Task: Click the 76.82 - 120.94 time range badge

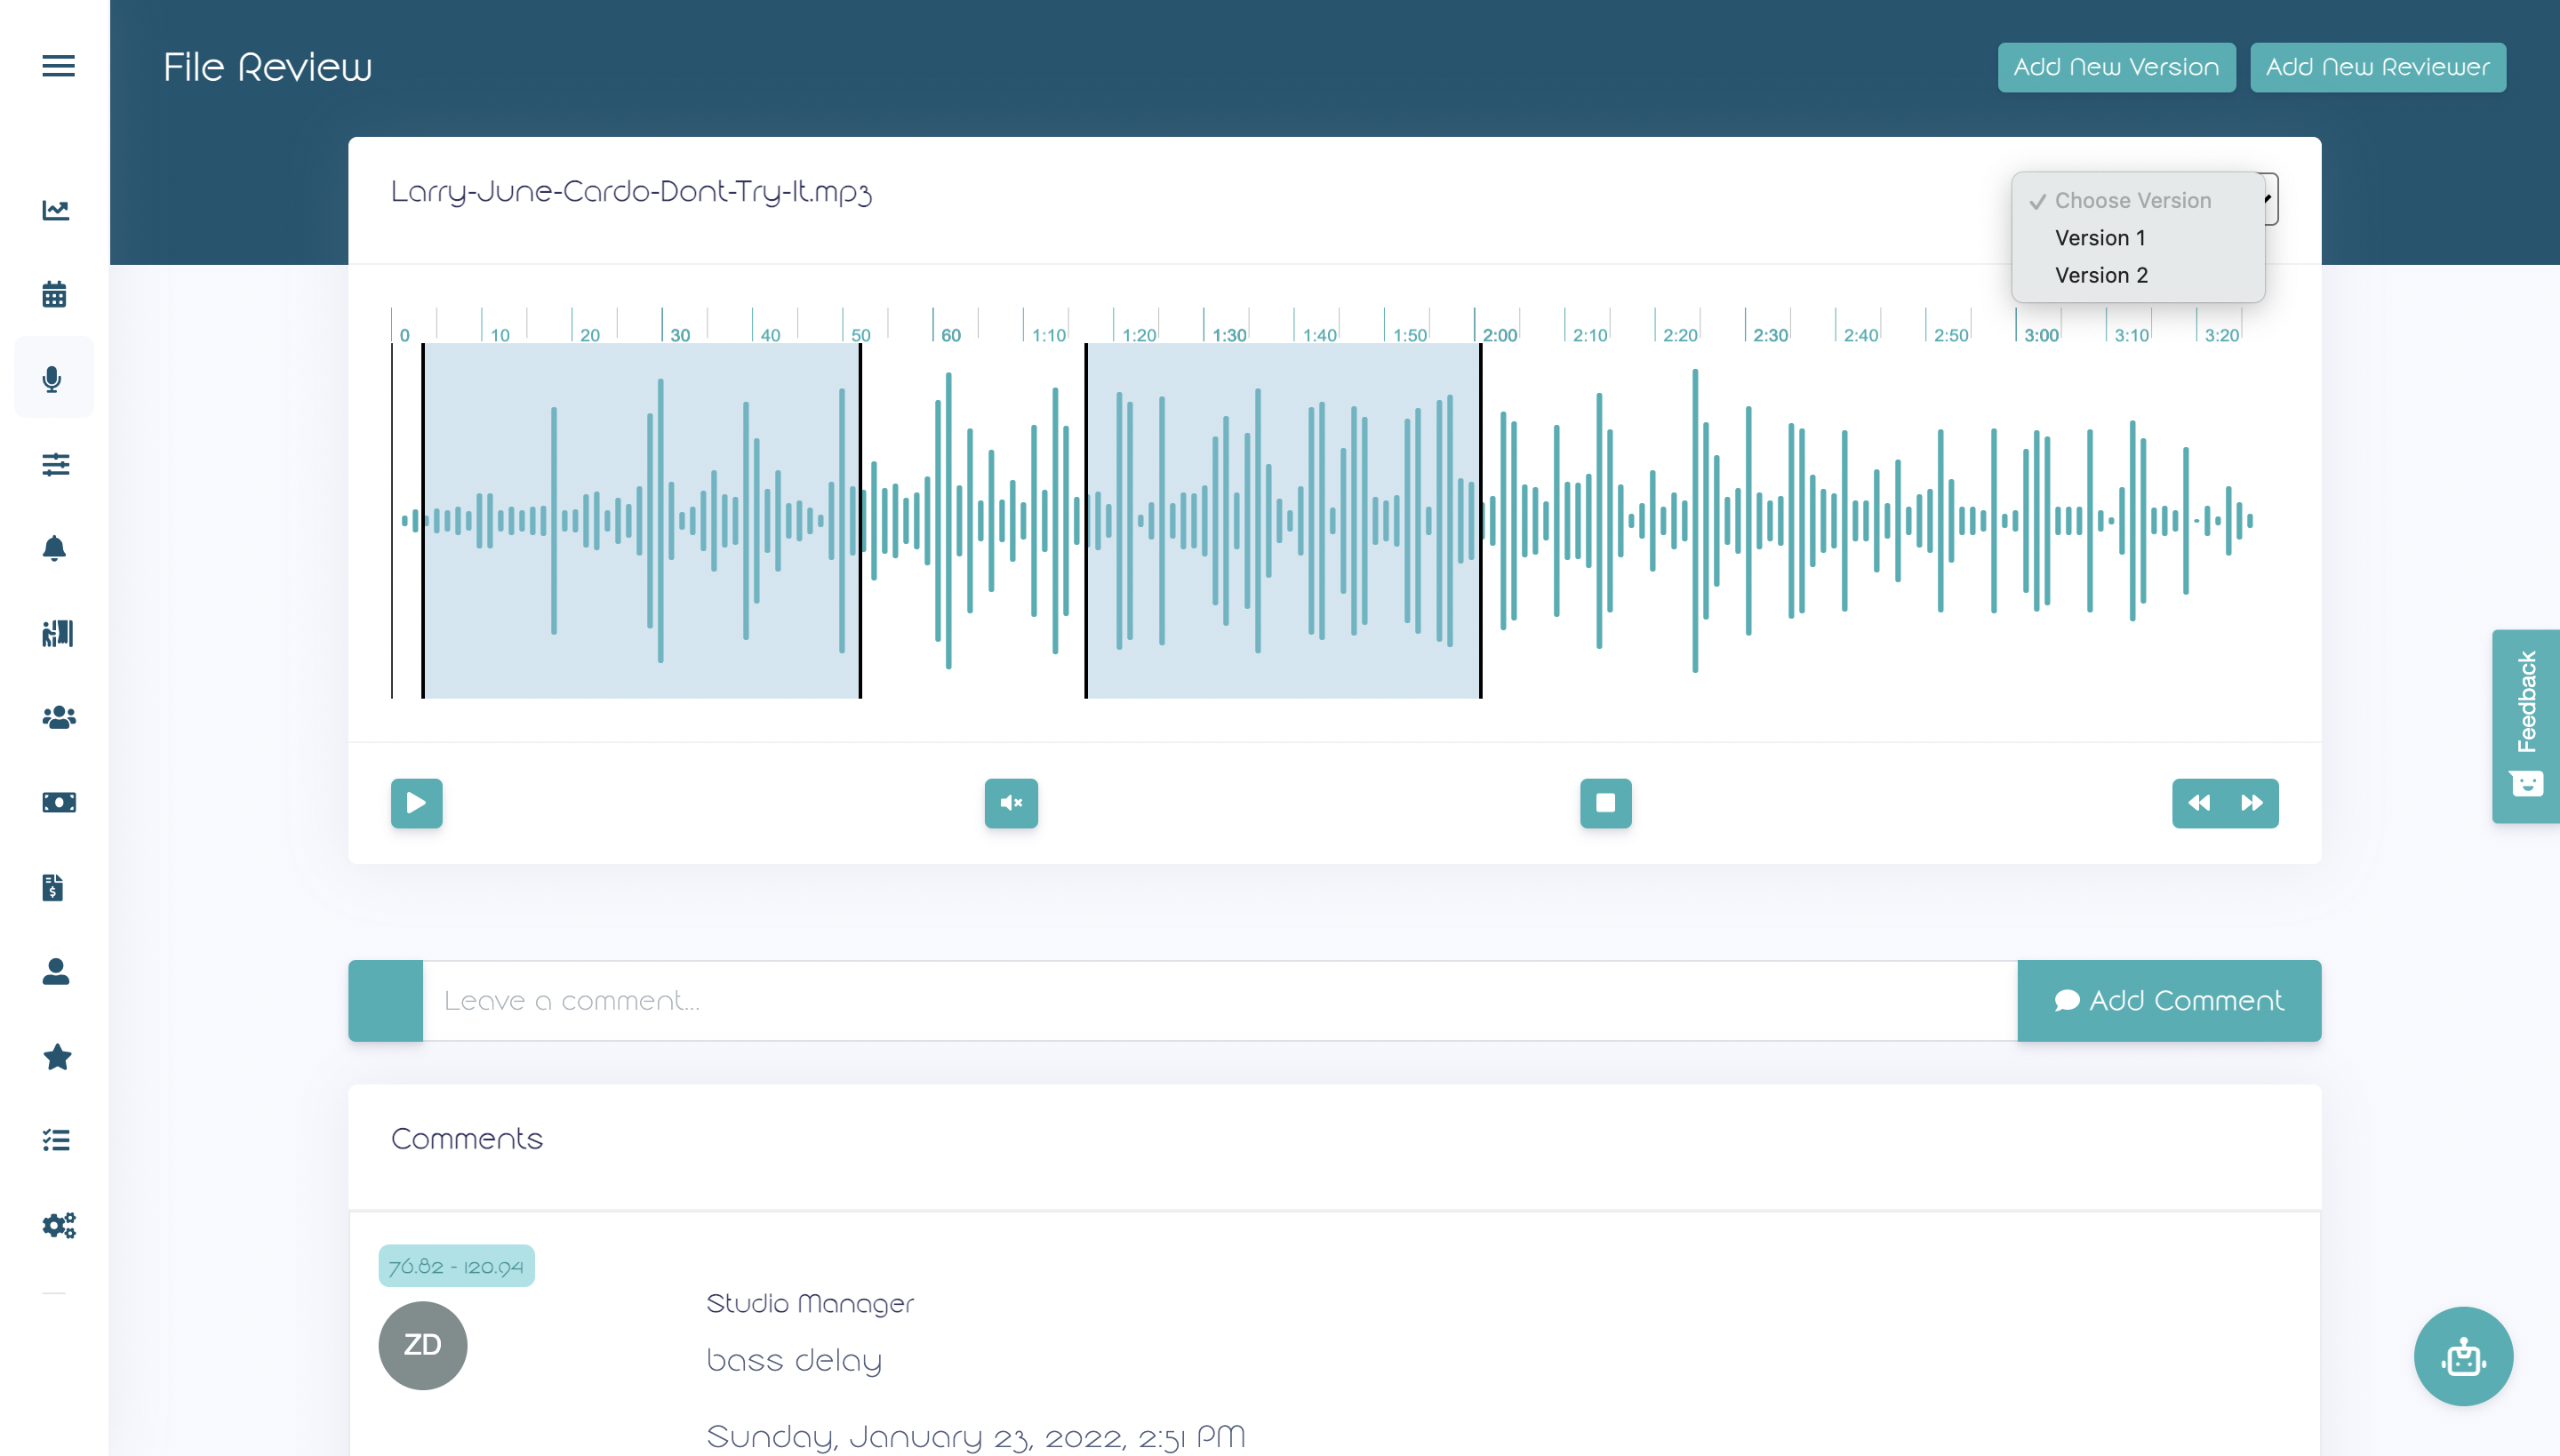Action: point(456,1266)
